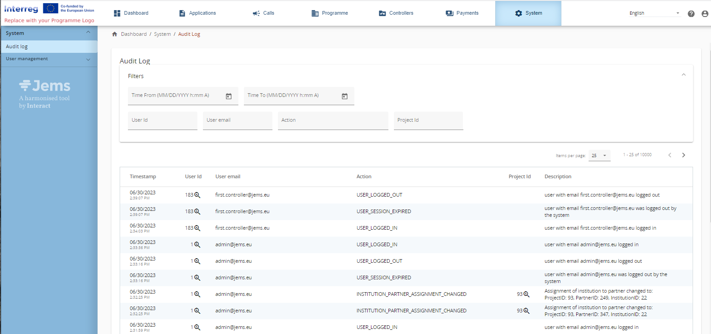Image resolution: width=711 pixels, height=334 pixels.
Task: Click magnifier beside User Id 183 in first row
Action: [x=197, y=195]
